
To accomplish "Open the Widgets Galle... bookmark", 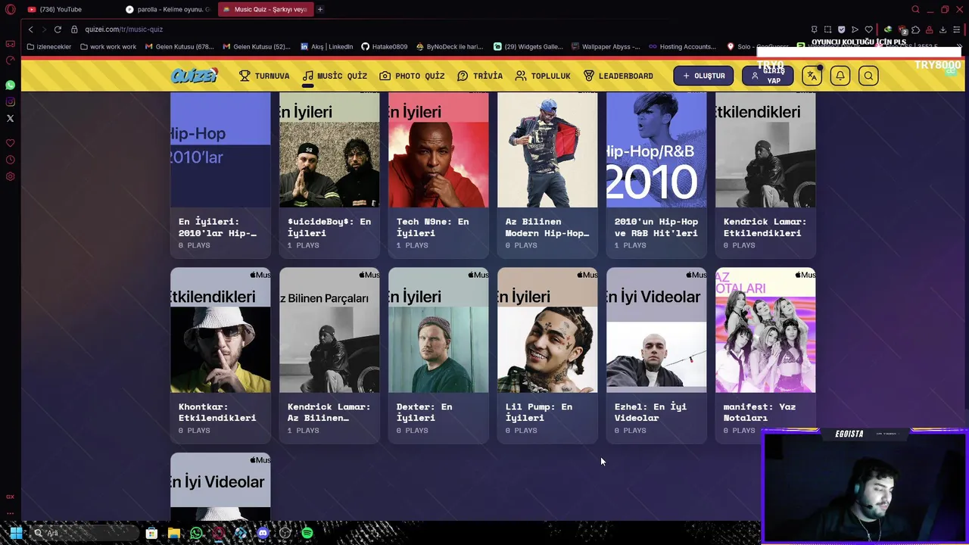I will click(528, 46).
